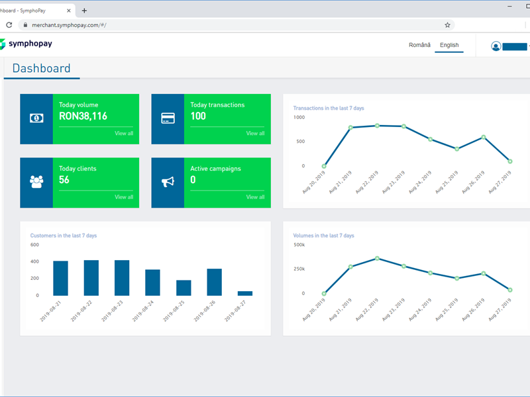Click the SymphoPay logo
Screen dimensions: 530x397
pos(26,44)
